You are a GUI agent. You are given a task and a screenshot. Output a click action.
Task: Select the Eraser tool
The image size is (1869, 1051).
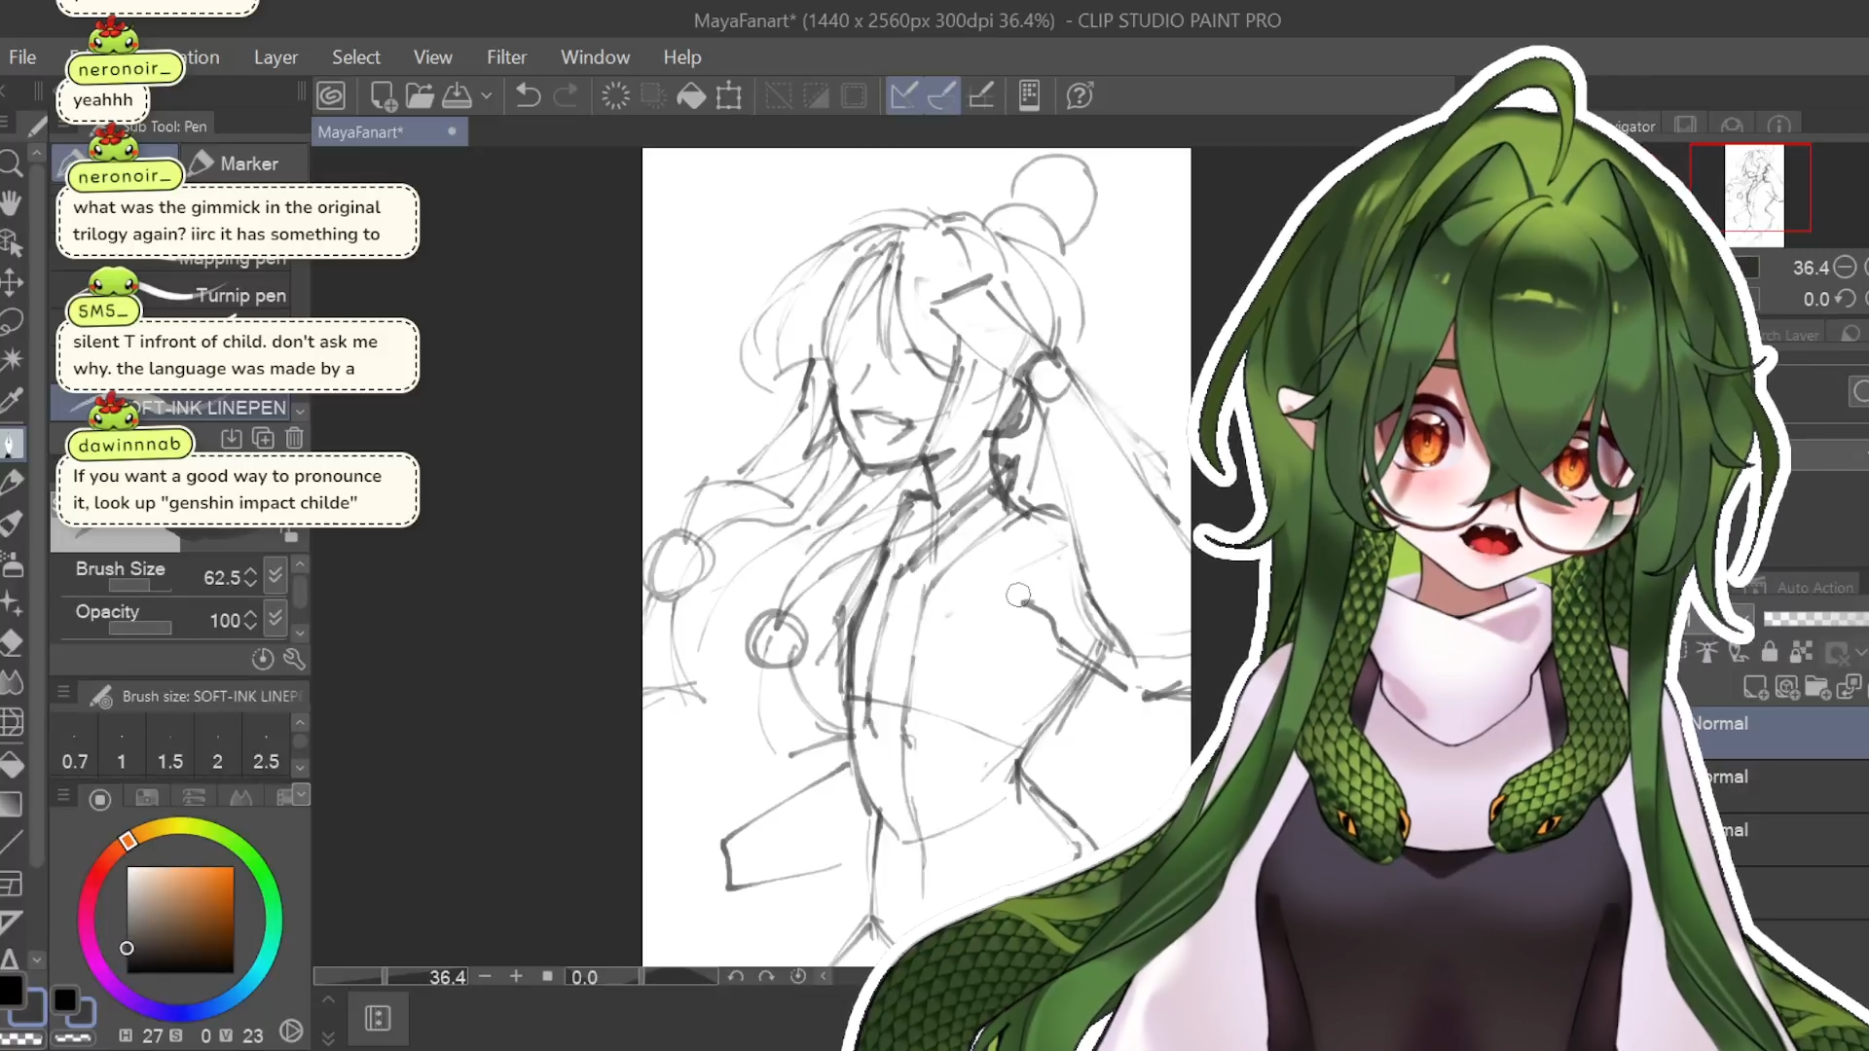(x=11, y=643)
